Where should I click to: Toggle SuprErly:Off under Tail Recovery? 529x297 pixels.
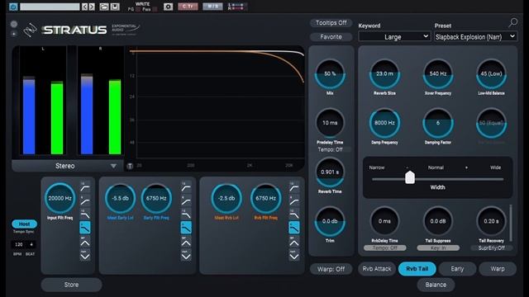491,247
